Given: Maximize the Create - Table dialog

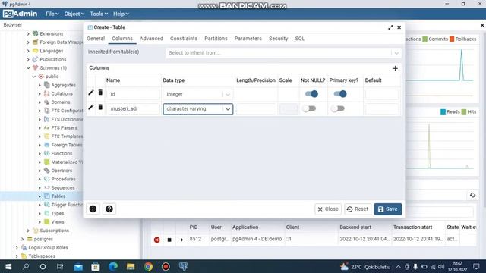Looking at the screenshot, I should coord(390,27).
